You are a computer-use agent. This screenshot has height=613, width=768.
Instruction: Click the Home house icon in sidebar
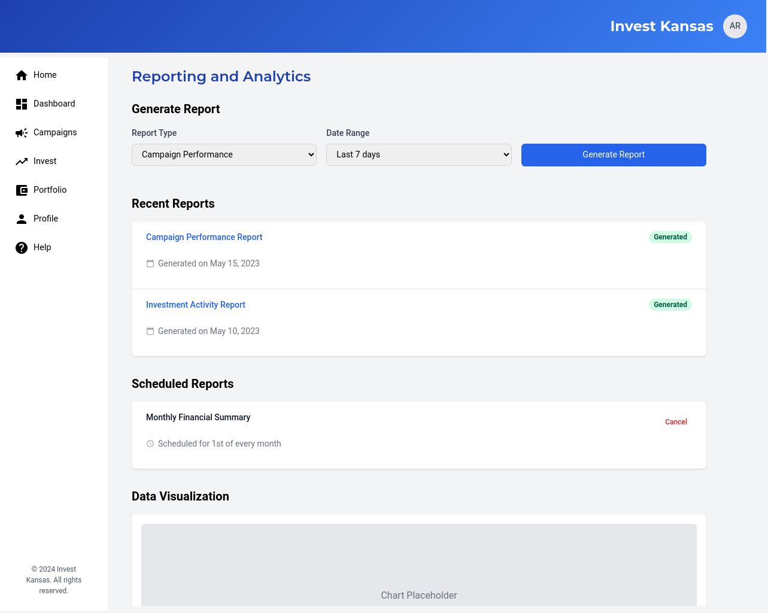(22, 75)
